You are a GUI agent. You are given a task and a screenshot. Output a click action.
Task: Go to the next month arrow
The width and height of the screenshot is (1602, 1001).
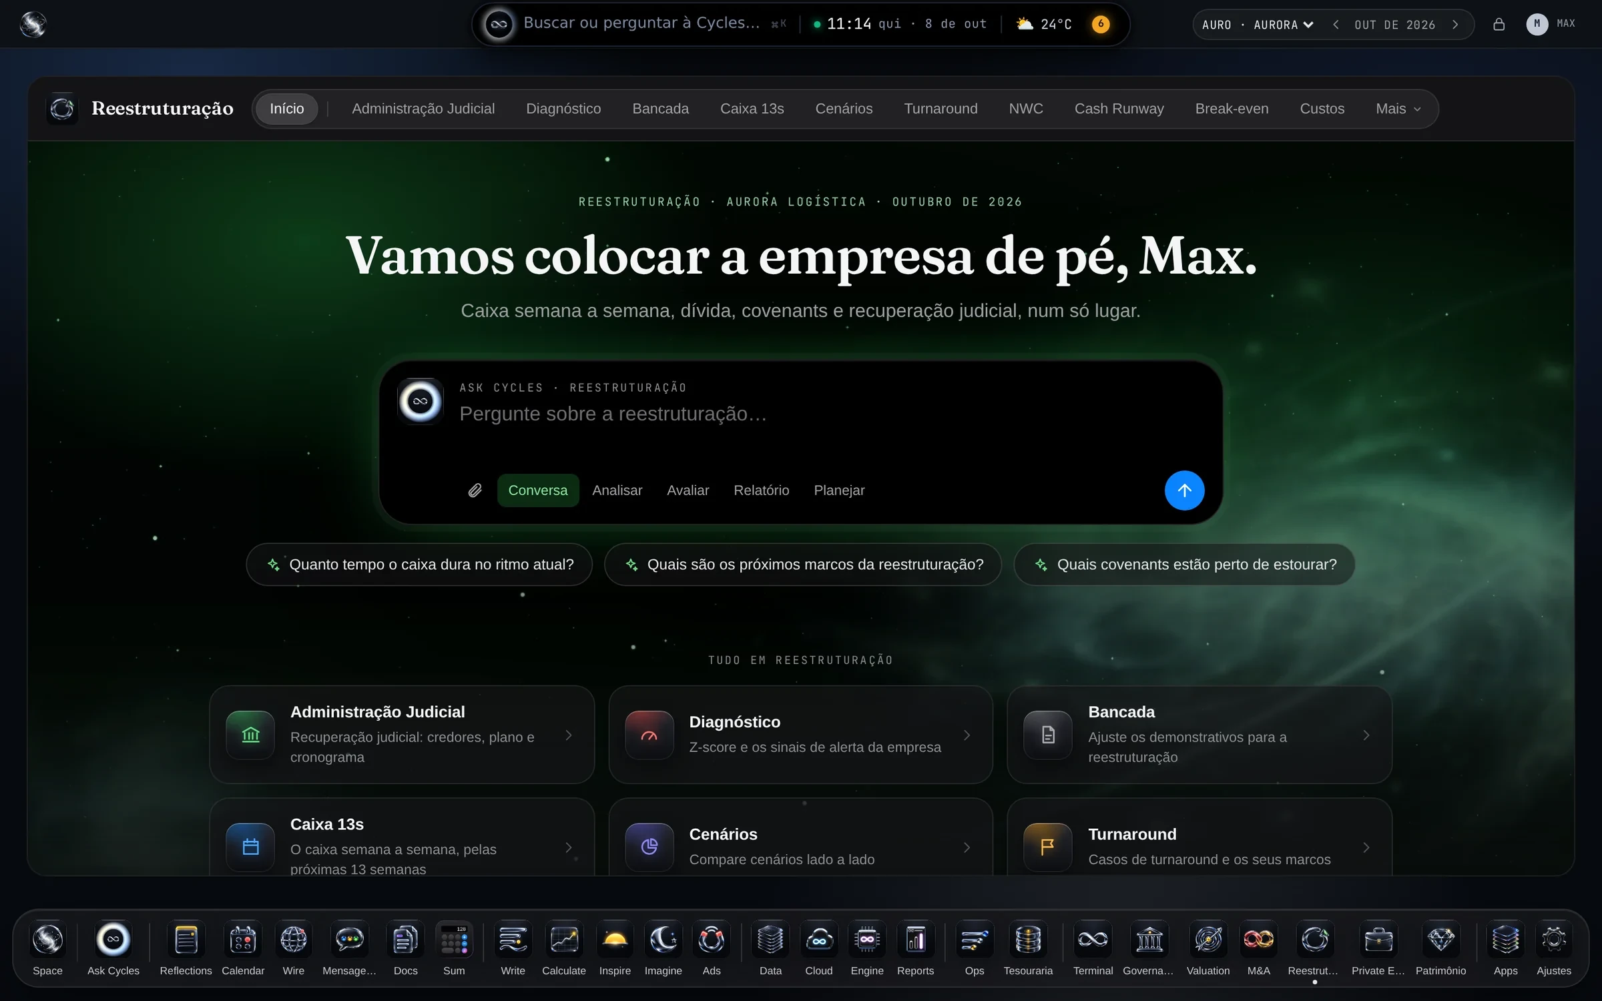1455,25
